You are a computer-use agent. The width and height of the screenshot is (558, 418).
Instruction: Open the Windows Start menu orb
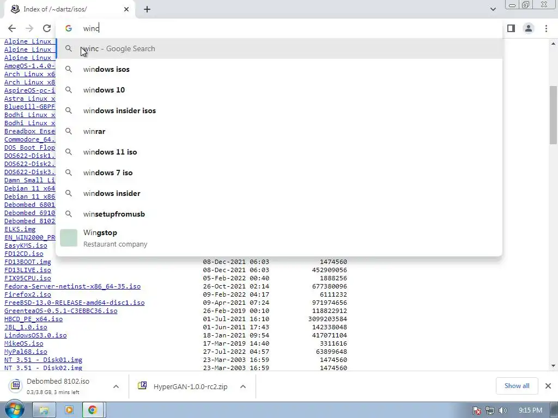click(x=14, y=409)
